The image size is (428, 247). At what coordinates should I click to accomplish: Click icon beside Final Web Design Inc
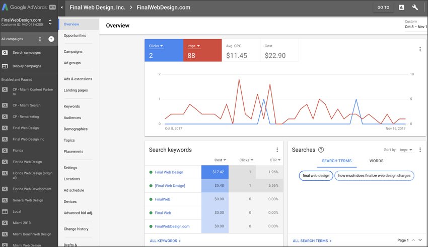[5, 139]
